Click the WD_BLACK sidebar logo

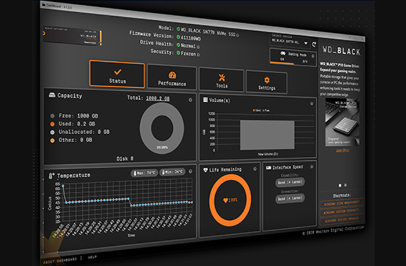click(341, 50)
